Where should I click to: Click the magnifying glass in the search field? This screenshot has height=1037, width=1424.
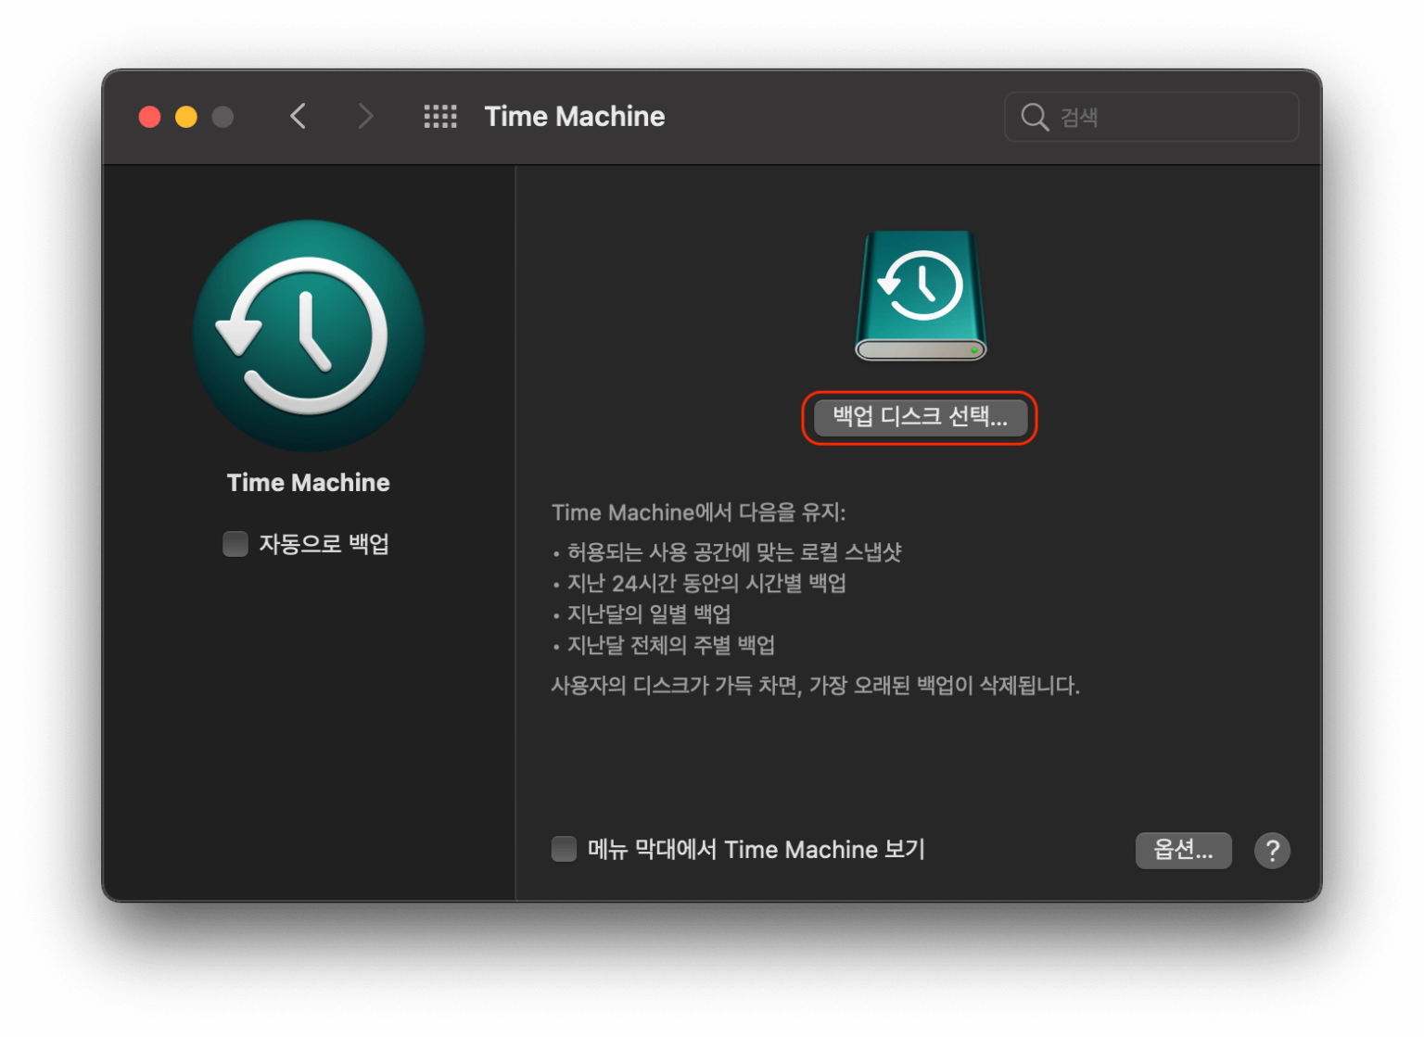[x=1034, y=117]
